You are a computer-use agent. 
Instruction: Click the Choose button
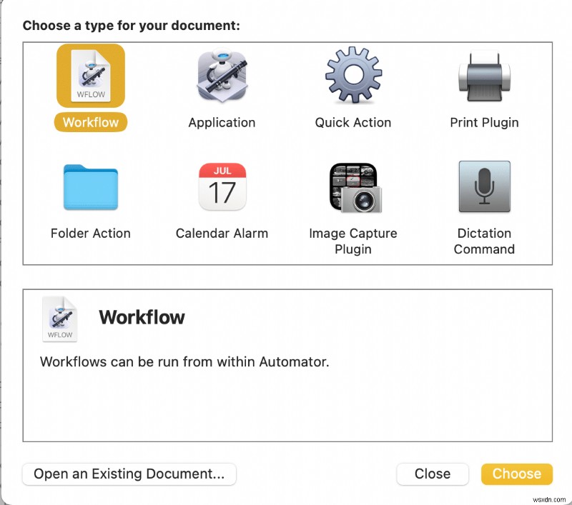click(x=516, y=474)
